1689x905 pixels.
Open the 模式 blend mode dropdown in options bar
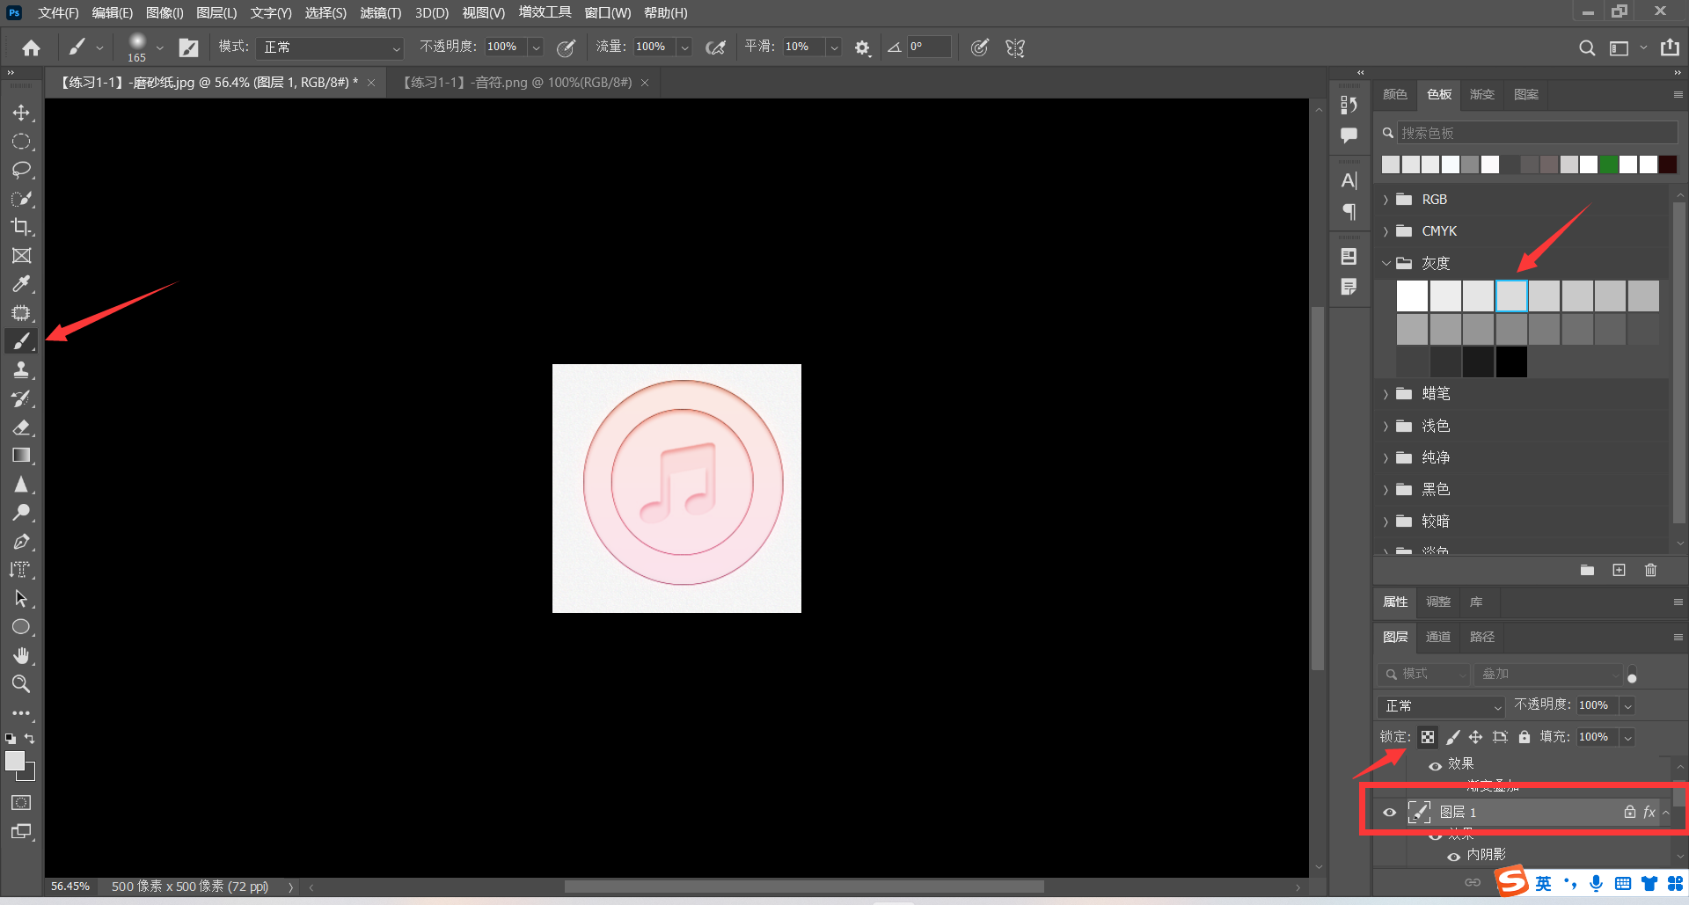tap(329, 47)
